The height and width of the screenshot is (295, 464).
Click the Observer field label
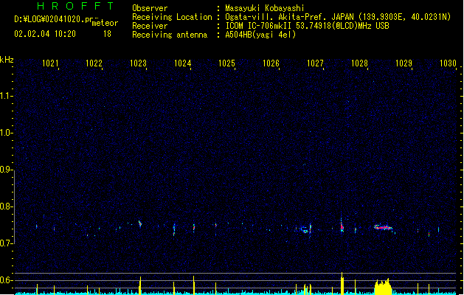click(150, 8)
